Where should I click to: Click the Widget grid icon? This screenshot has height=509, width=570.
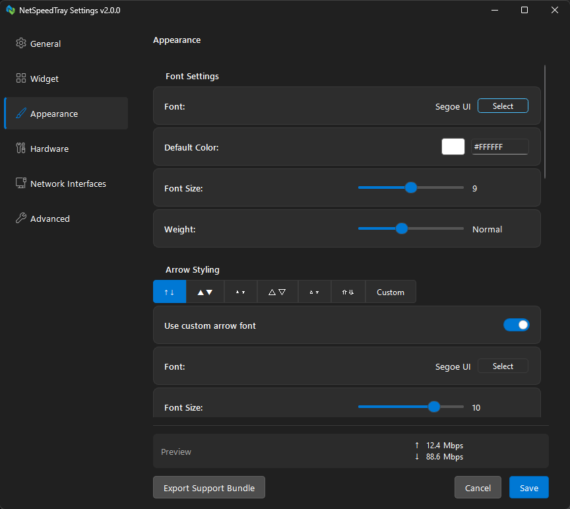coord(21,78)
